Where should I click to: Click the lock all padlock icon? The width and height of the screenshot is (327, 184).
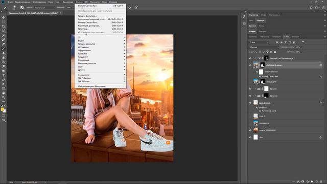click(x=275, y=52)
